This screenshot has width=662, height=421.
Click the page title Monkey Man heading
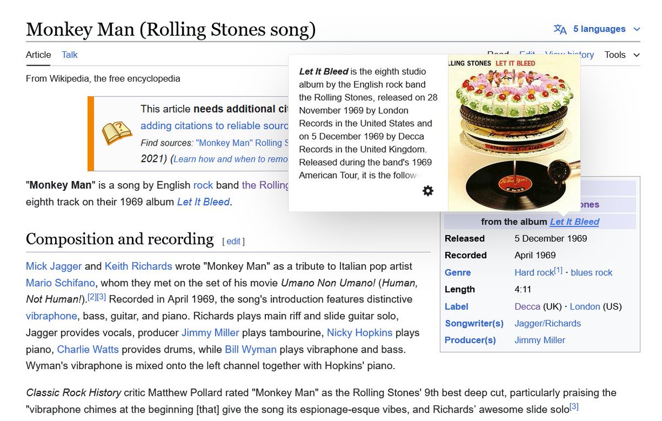[x=171, y=29]
